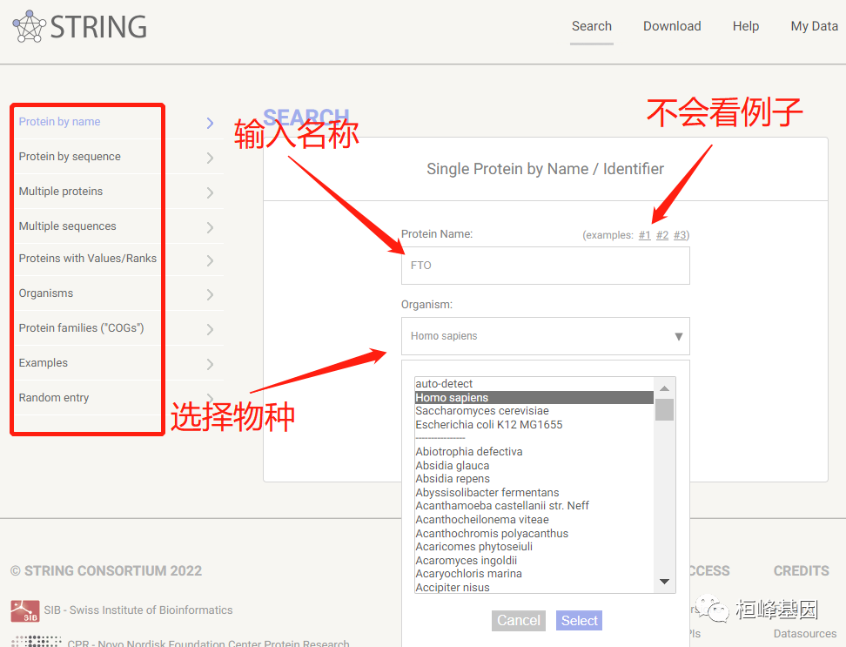Click chevron next to Protein families

(211, 329)
